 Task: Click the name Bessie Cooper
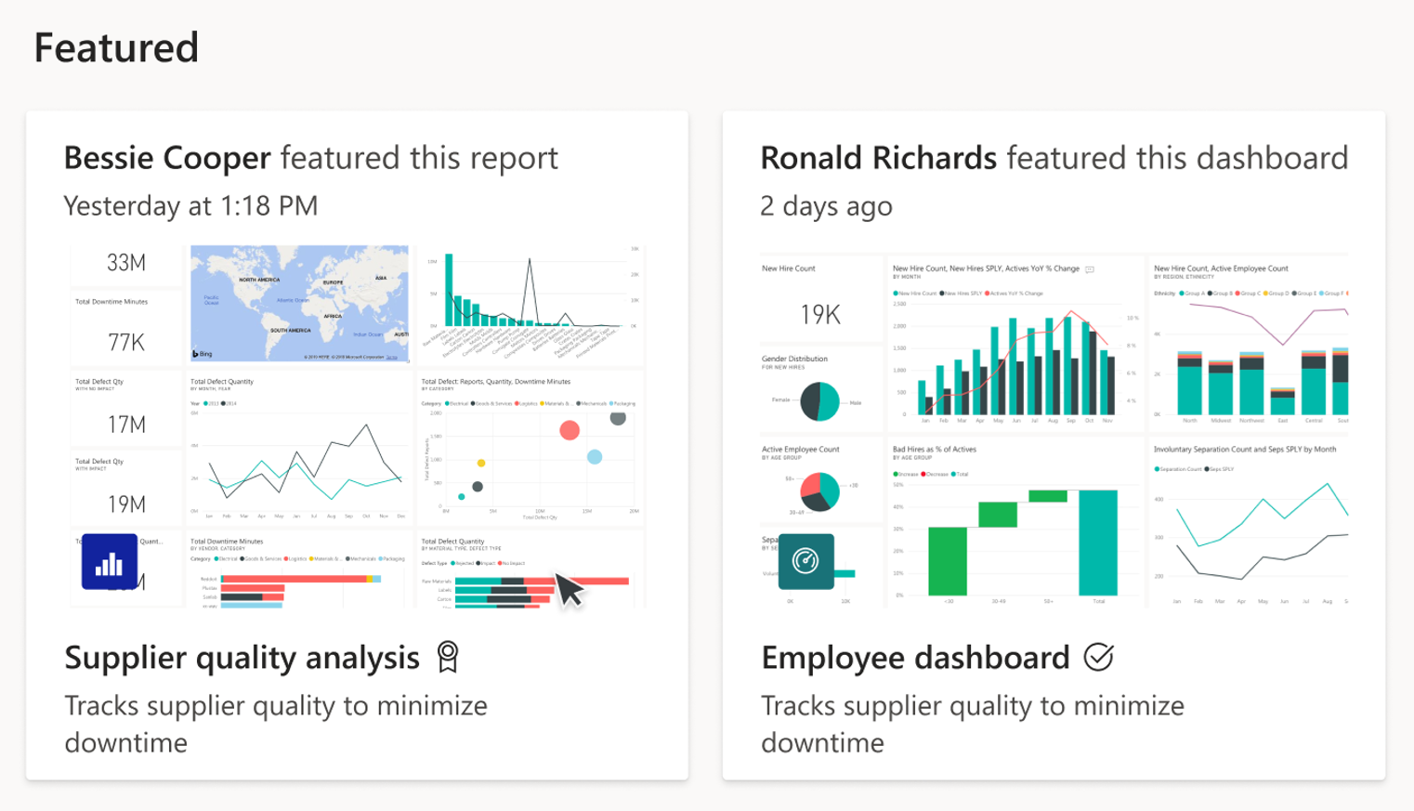[x=167, y=158]
